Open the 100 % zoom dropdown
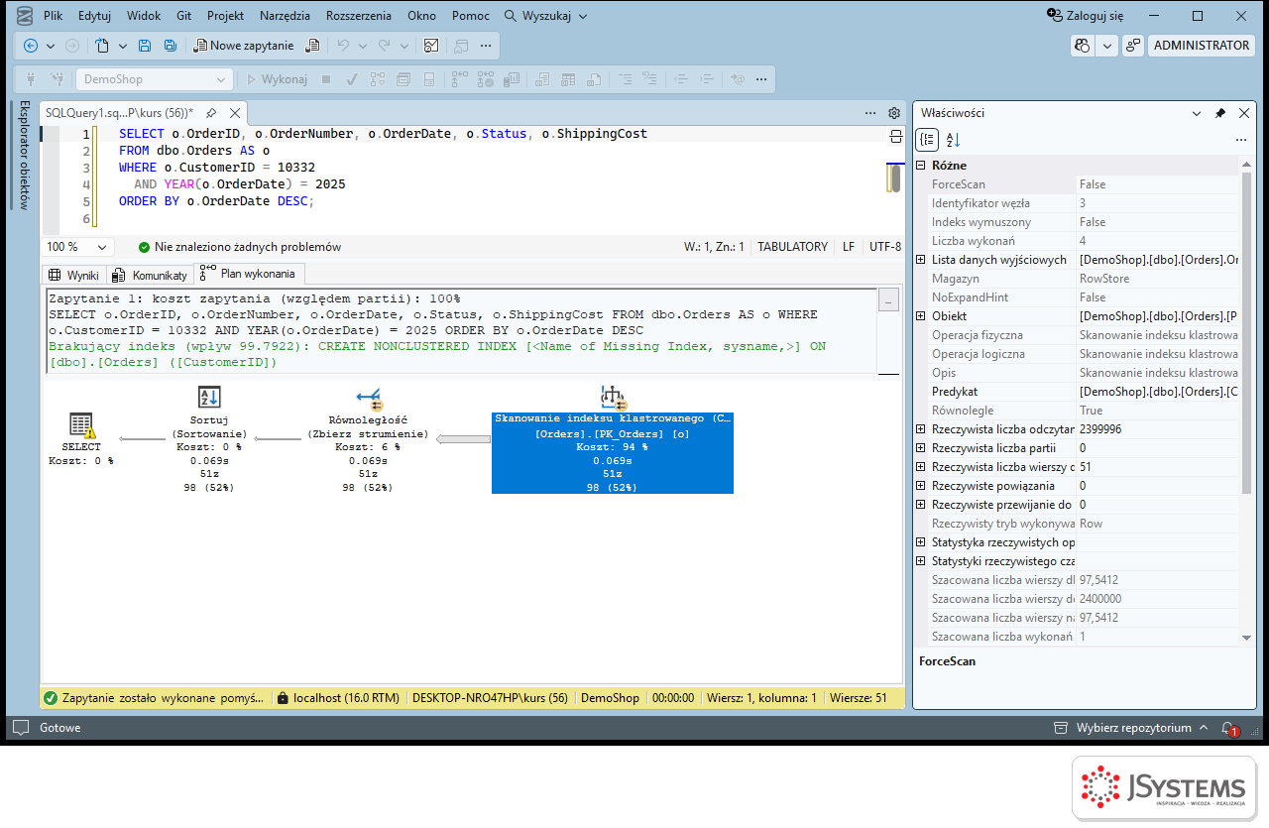This screenshot has width=1269, height=828. tap(78, 247)
